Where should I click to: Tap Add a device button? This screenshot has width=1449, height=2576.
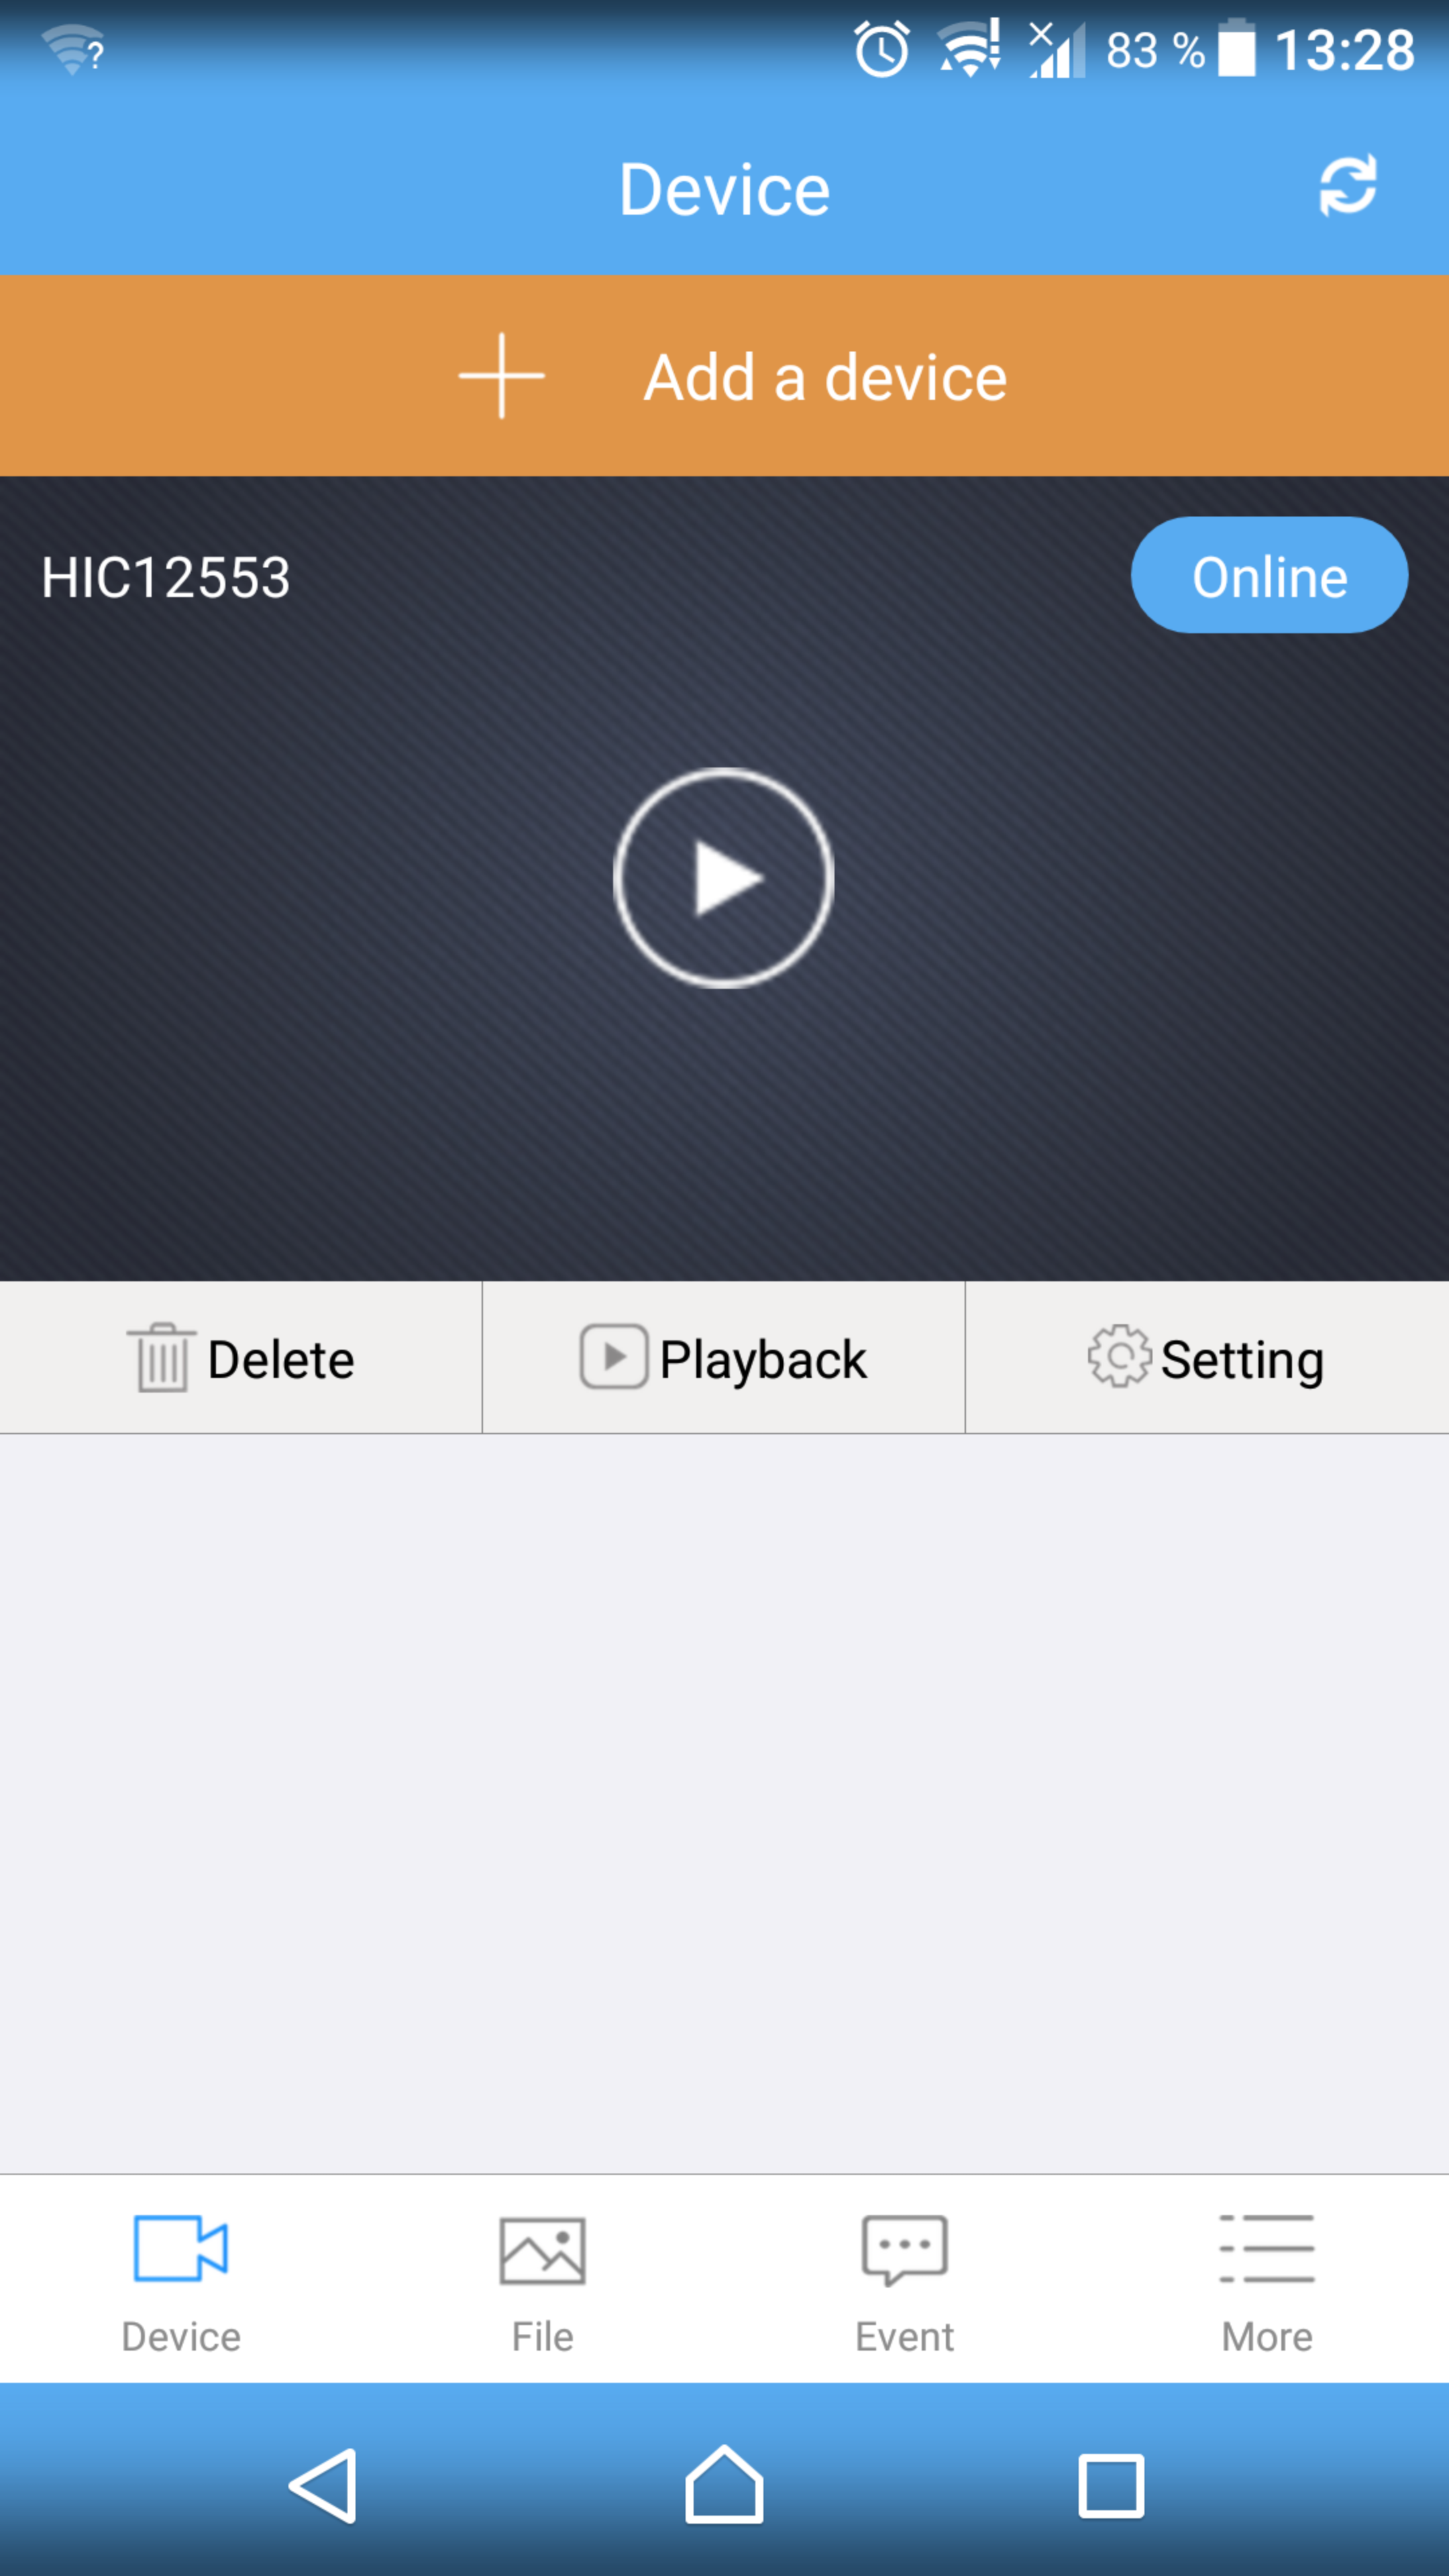[724, 375]
